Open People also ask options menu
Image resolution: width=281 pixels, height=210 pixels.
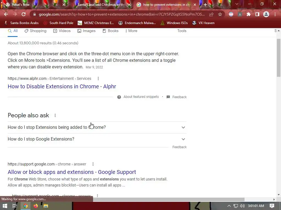[55, 116]
